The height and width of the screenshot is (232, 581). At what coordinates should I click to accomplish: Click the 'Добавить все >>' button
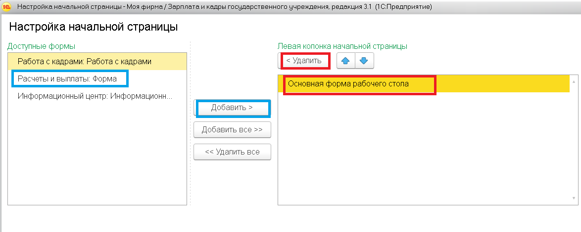tap(232, 130)
